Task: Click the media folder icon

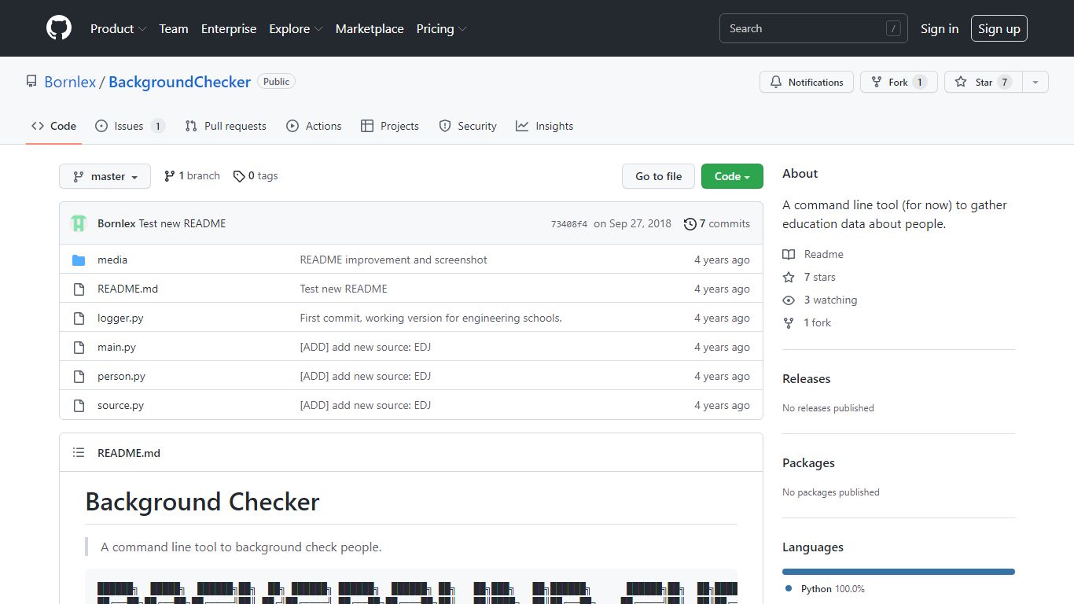Action: click(x=79, y=260)
